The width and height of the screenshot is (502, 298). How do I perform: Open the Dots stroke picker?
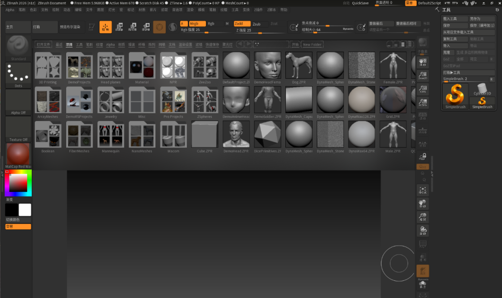tap(18, 73)
